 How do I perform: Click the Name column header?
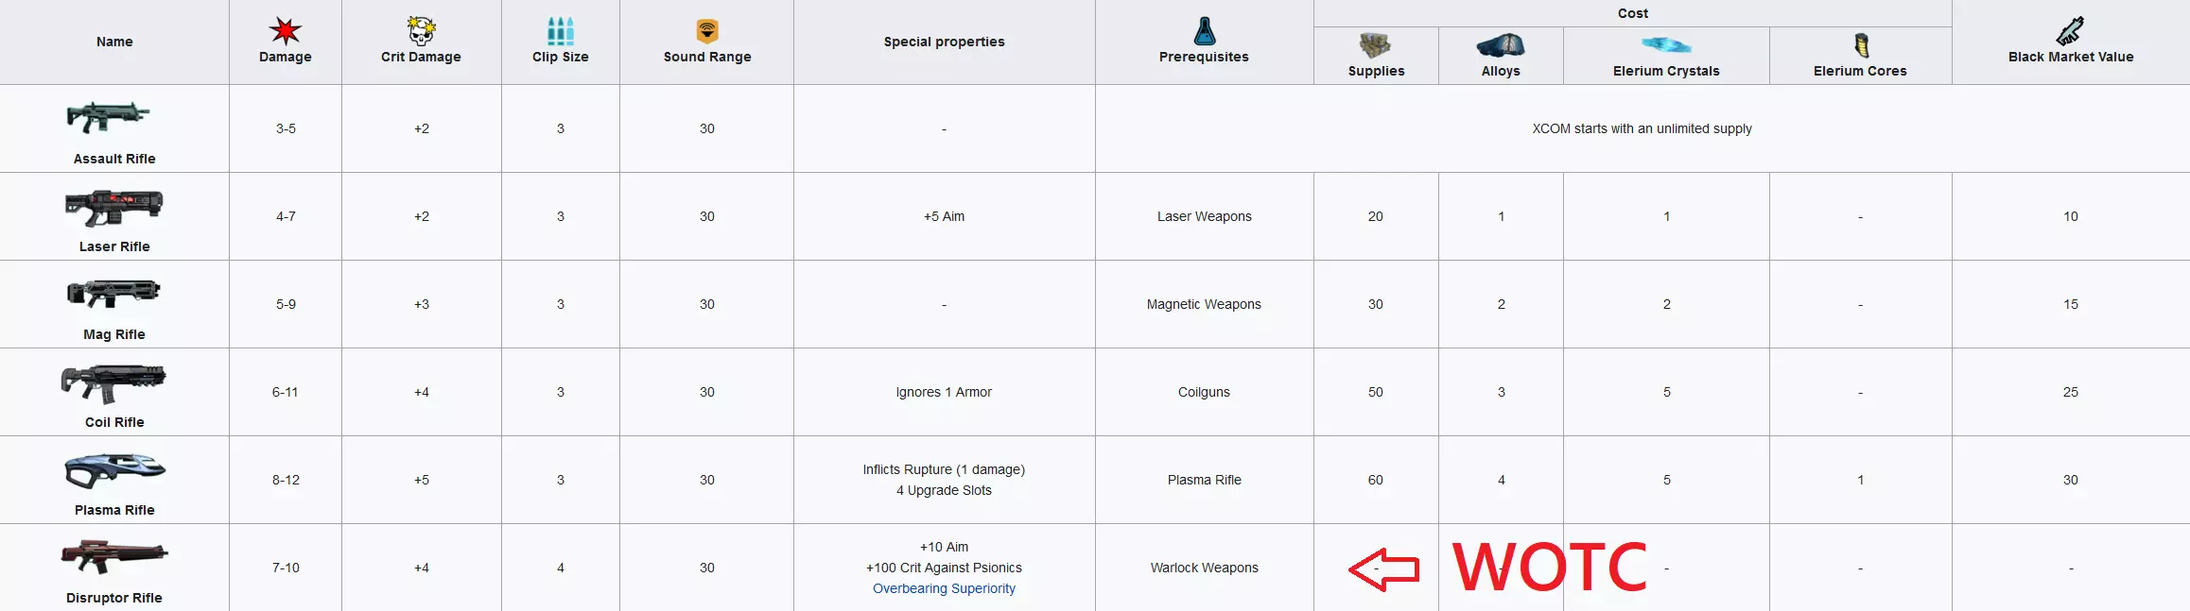[114, 42]
